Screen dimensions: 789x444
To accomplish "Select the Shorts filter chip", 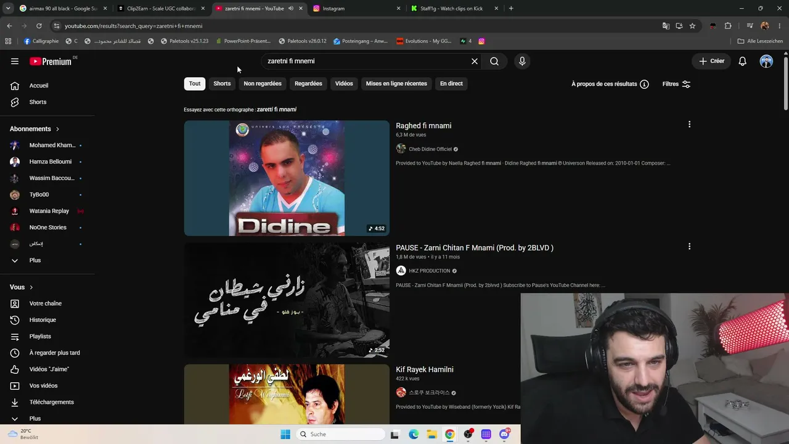I will click(222, 84).
